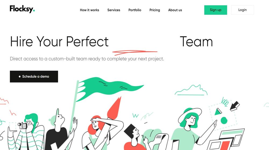Image resolution: width=269 pixels, height=150 pixels.
Task: Click the black cursor arrow illustration
Action: (x=235, y=106)
